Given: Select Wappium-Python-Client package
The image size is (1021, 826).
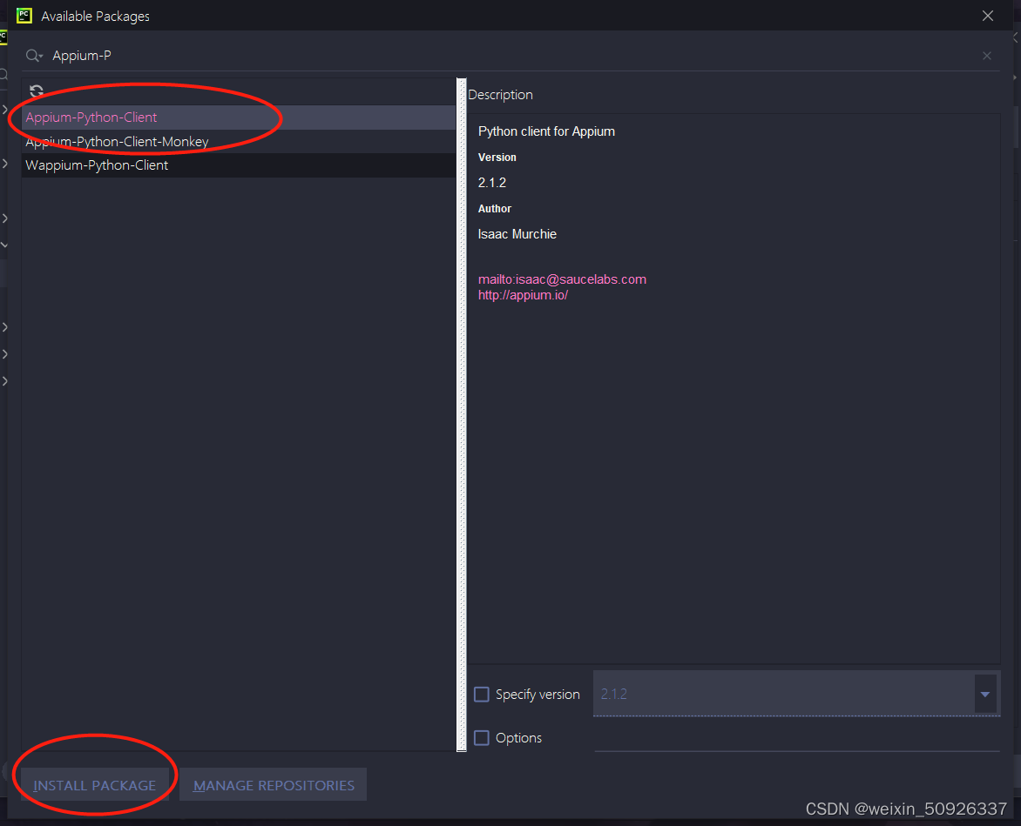Looking at the screenshot, I should [239, 165].
